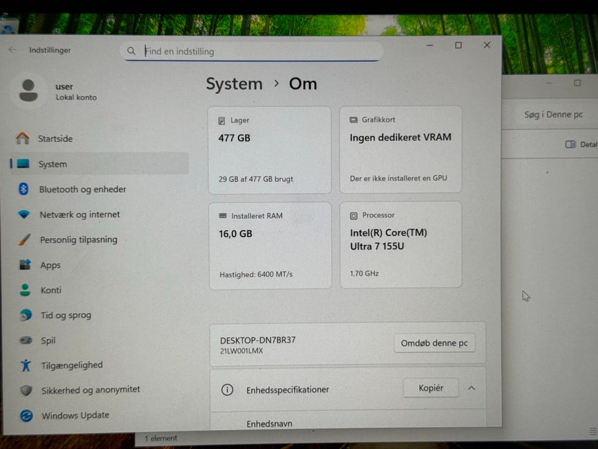Screen dimensions: 598x449
Task: Click the Enhedsspecifikationer info icon
Action: click(227, 390)
